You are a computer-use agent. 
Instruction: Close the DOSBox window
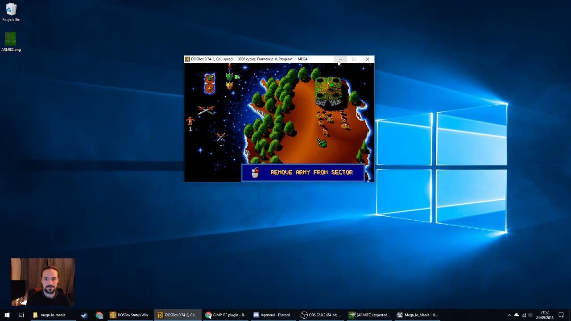368,59
